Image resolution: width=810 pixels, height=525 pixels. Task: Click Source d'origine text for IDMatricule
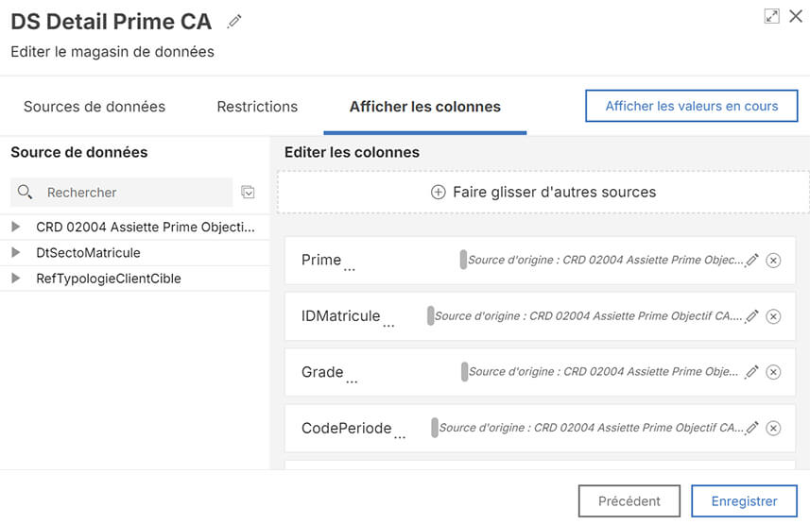coord(589,316)
